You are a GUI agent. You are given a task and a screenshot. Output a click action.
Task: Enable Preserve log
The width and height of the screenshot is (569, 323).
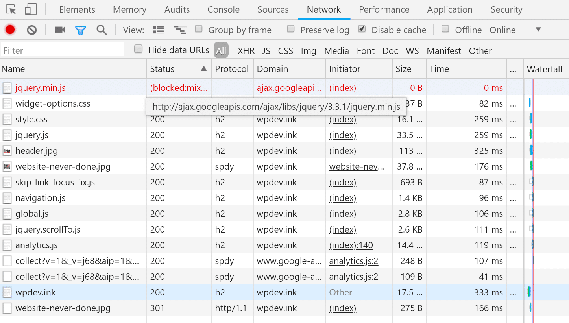(291, 29)
